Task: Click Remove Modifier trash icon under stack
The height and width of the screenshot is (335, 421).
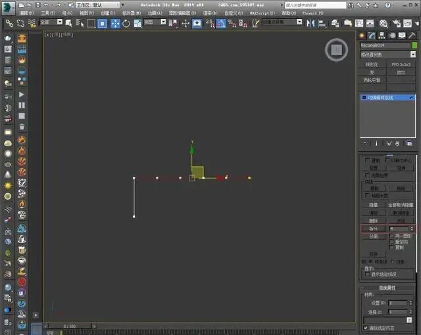Action: (x=397, y=144)
